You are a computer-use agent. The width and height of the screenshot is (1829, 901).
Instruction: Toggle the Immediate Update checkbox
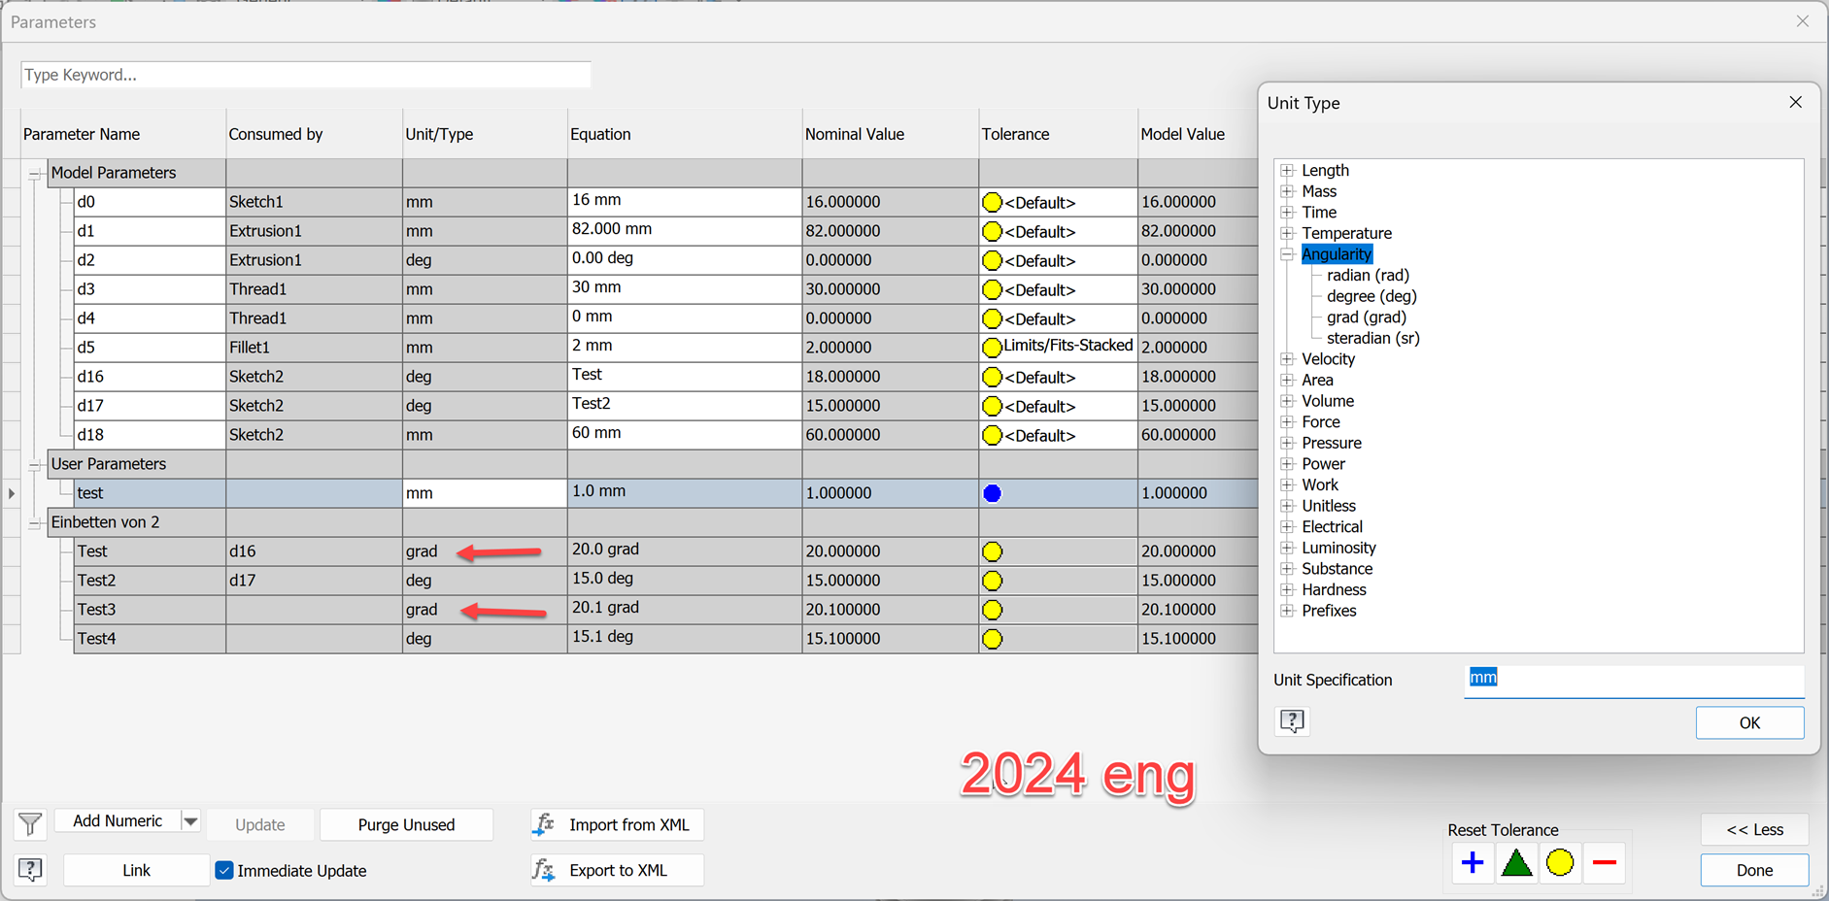(x=224, y=870)
